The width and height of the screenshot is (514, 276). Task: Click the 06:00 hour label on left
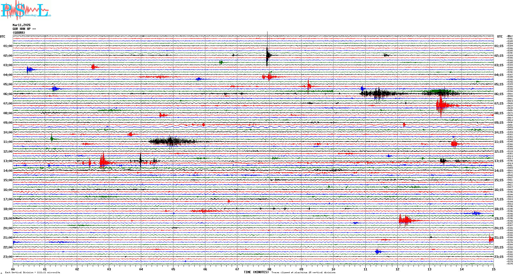pos(8,94)
